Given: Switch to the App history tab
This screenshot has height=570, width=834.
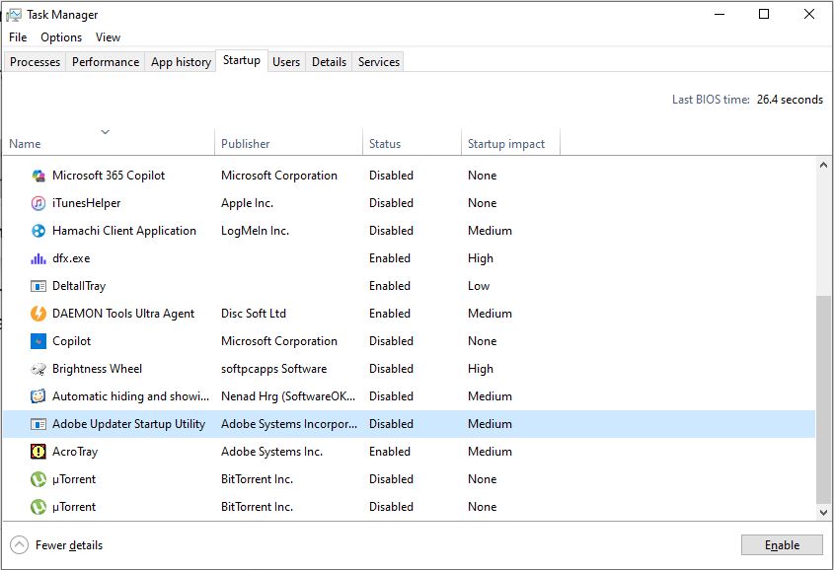Looking at the screenshot, I should [181, 61].
